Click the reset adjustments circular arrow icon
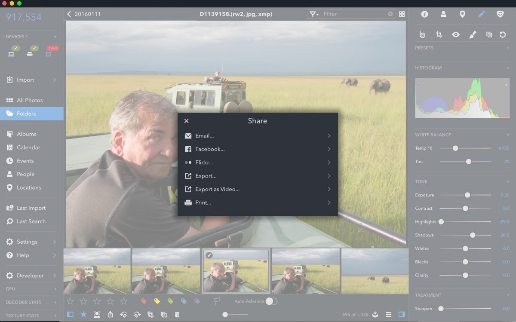Viewport: 516px width, 322px height. 503,34
